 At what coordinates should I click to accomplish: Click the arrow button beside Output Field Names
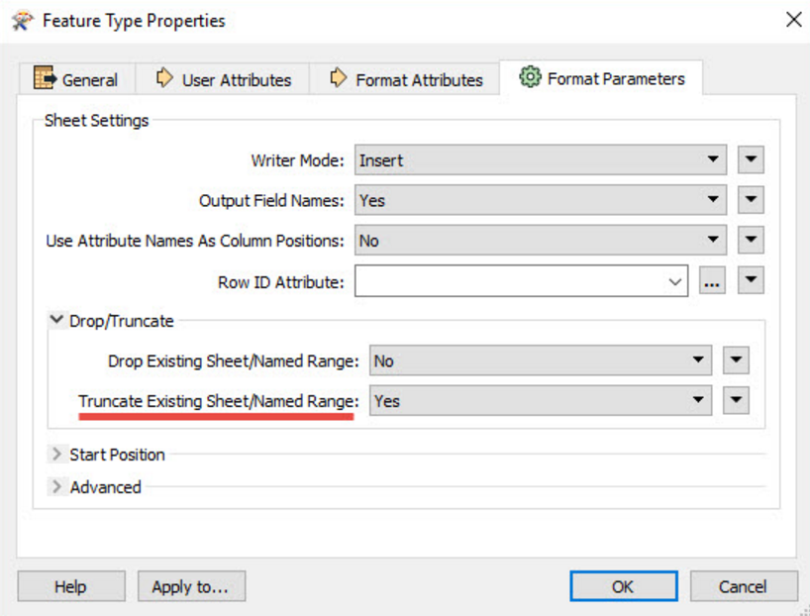pyautogui.click(x=751, y=200)
